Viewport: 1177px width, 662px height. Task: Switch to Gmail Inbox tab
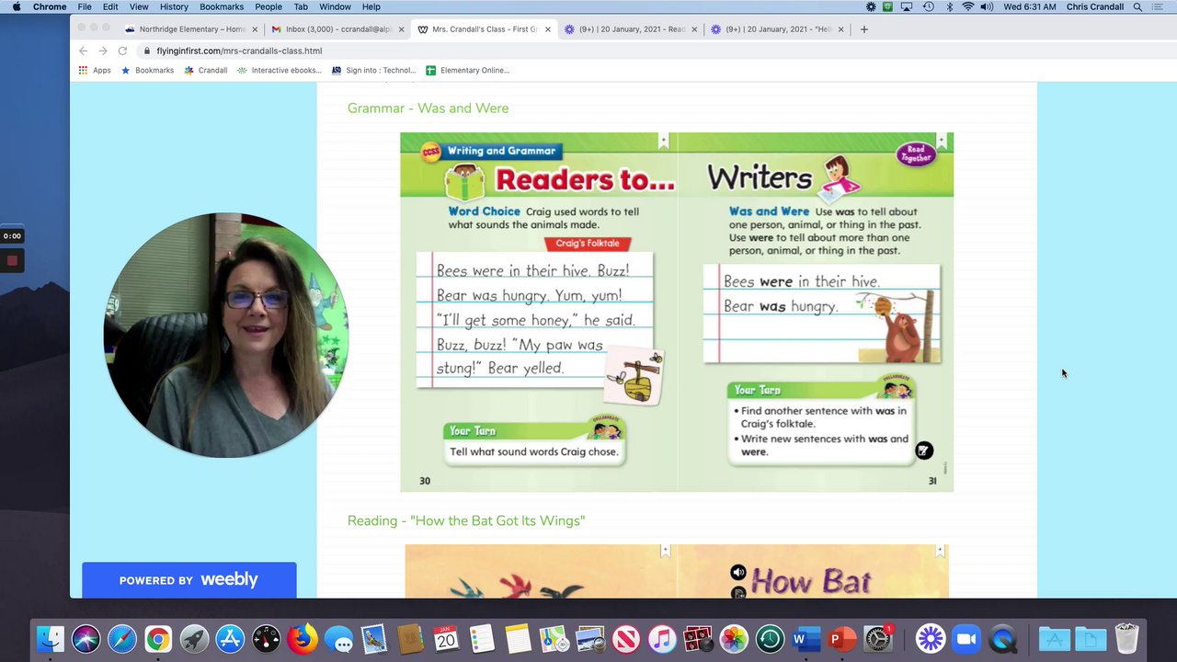pos(338,29)
